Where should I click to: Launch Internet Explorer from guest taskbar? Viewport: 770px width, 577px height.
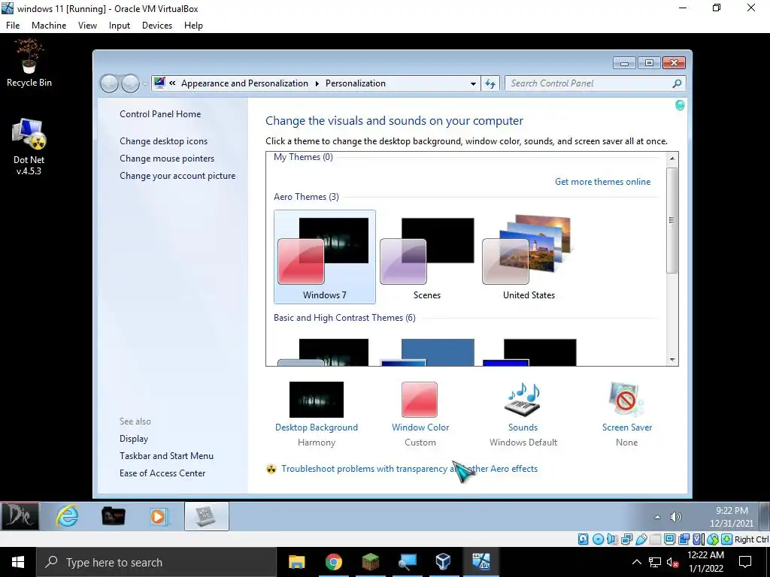67,516
